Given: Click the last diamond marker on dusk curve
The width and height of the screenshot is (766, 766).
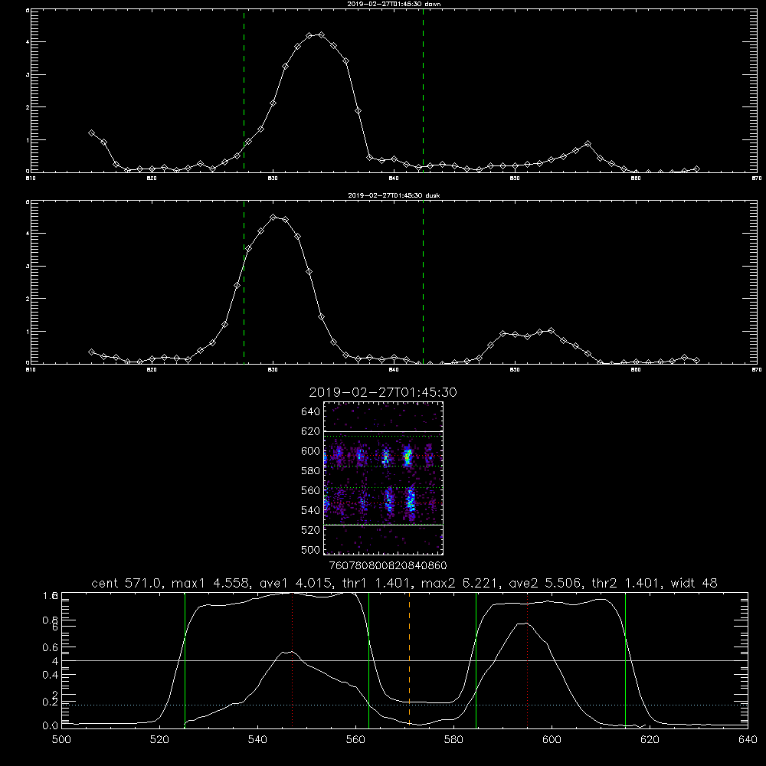Looking at the screenshot, I should coord(696,360).
